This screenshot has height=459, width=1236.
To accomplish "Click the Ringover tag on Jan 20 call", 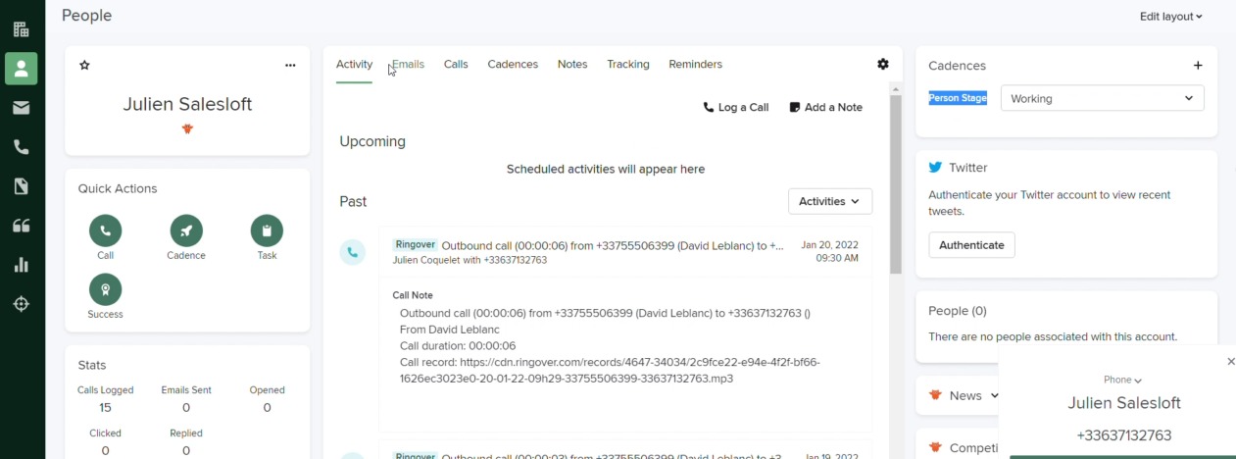I will tap(415, 245).
